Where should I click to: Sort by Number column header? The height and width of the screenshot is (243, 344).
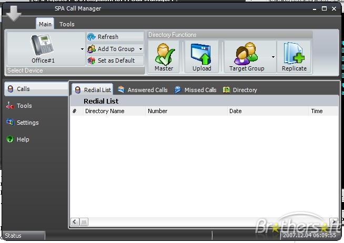coord(187,111)
